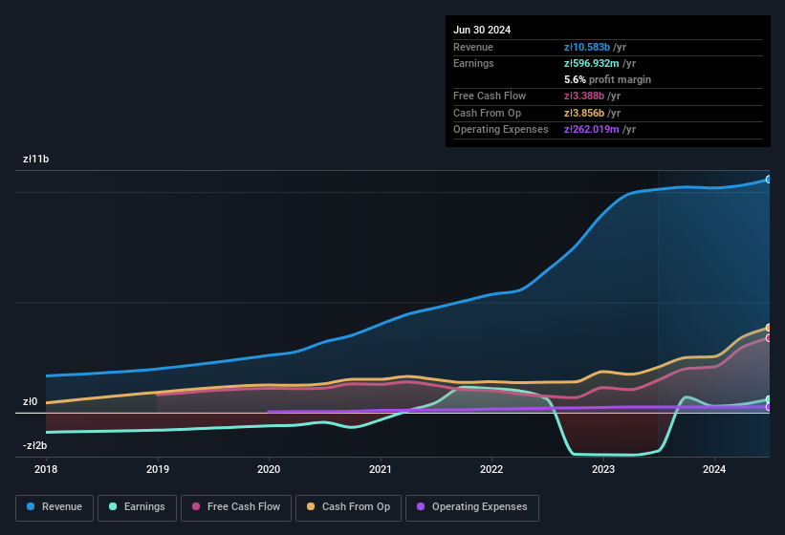The width and height of the screenshot is (785, 535).
Task: Toggle the Operating Expenses legend button
Action: pos(471,507)
